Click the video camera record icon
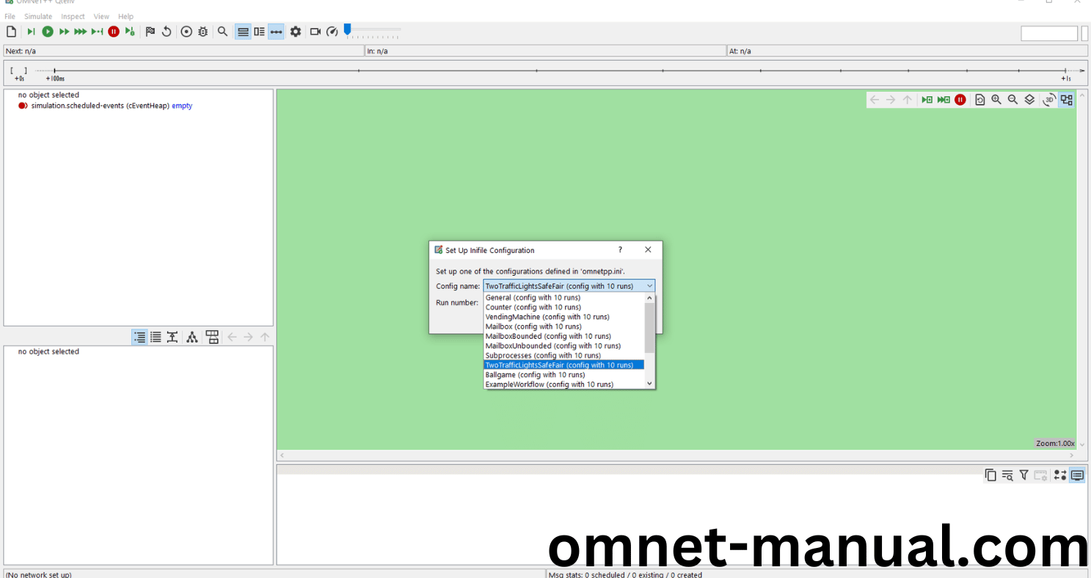The height and width of the screenshot is (578, 1091). [x=315, y=32]
